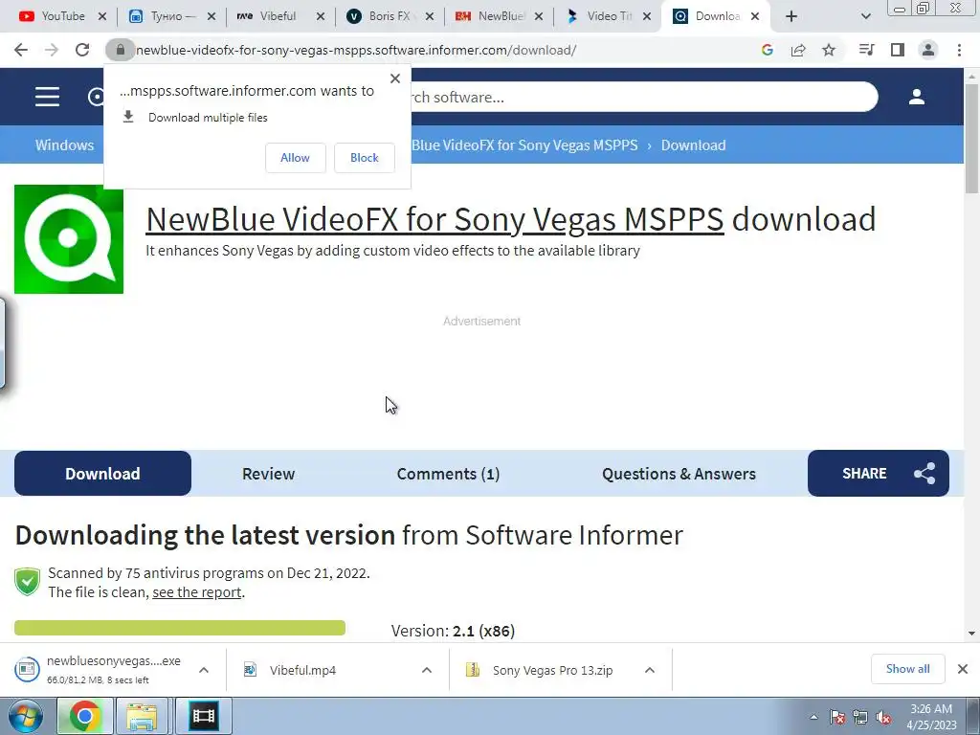Open the tab search dropdown arrow
Screen dimensions: 980x735
[x=865, y=16]
